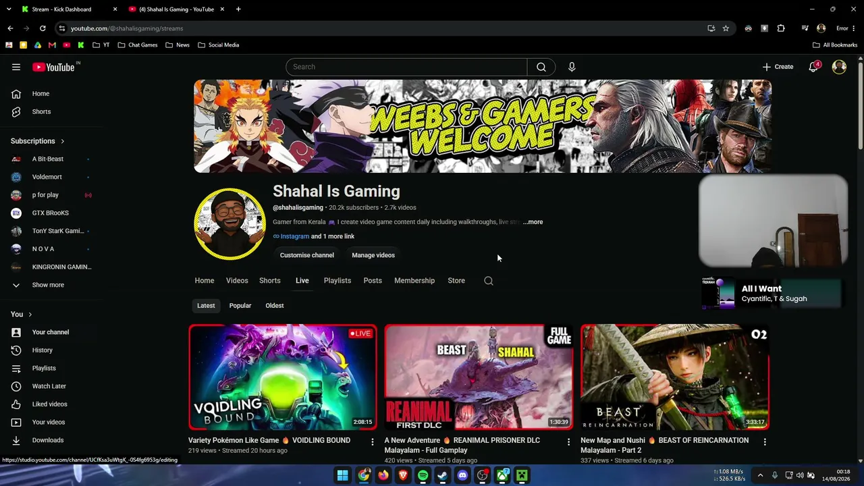
Task: Open the VOIDLING BOUND live thumbnail
Action: (283, 377)
